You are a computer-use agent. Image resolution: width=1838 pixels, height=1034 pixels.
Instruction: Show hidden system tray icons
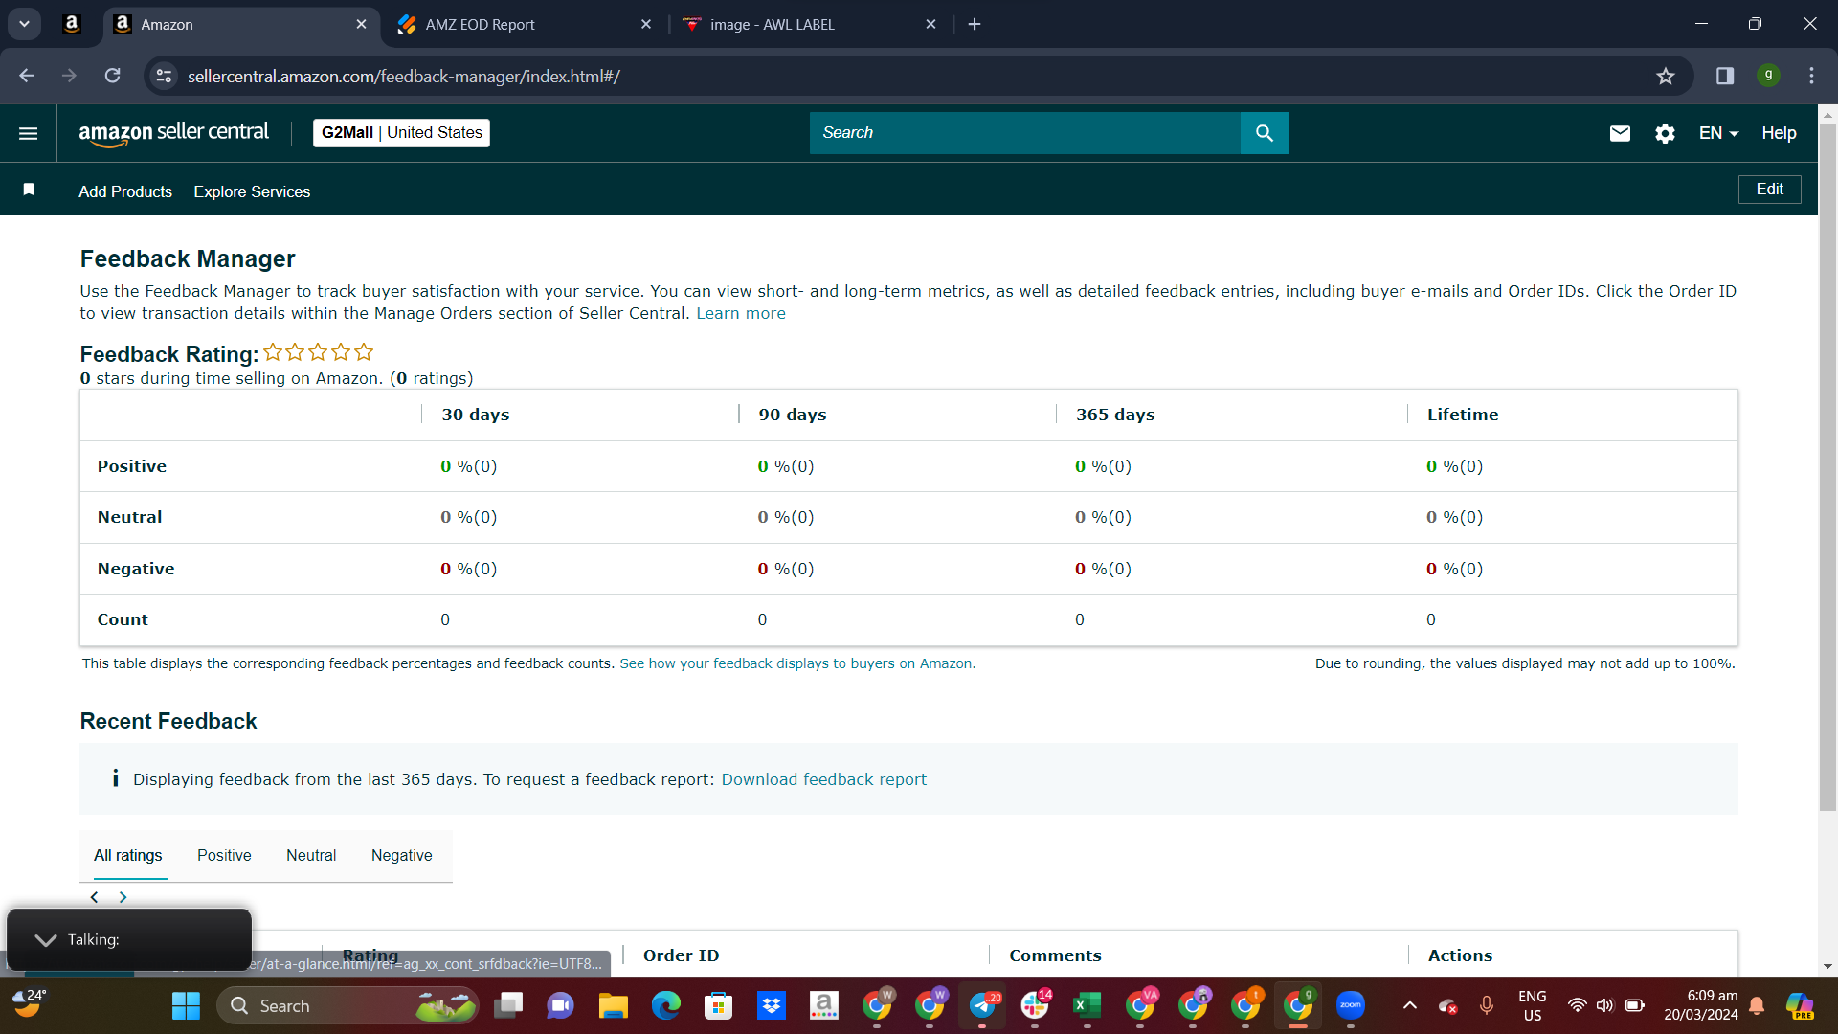pyautogui.click(x=1409, y=1005)
